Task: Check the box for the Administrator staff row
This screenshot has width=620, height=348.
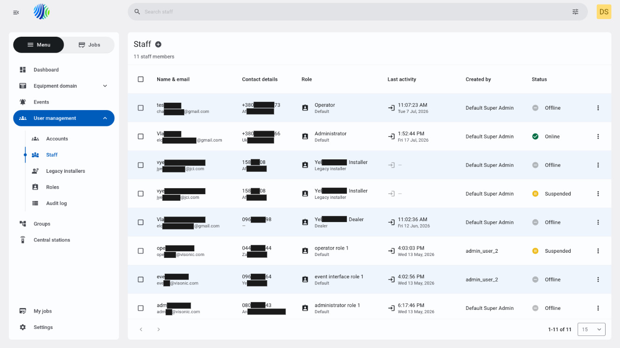Action: (140, 137)
